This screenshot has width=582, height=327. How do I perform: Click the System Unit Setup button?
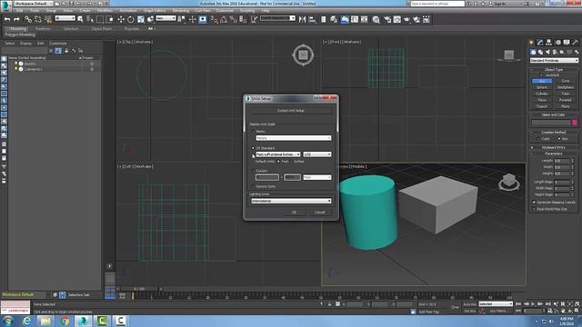tap(291, 111)
